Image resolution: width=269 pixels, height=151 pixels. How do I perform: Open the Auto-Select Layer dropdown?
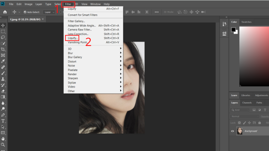click(49, 12)
